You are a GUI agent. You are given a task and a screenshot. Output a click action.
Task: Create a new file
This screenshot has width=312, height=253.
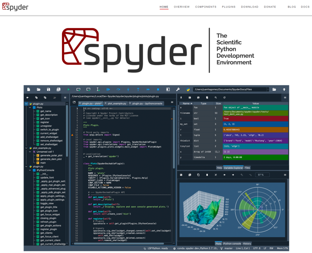[x=29, y=89]
